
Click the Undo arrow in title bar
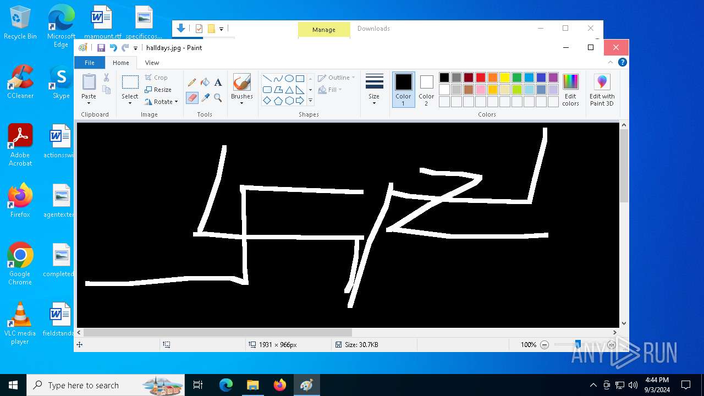click(x=113, y=48)
